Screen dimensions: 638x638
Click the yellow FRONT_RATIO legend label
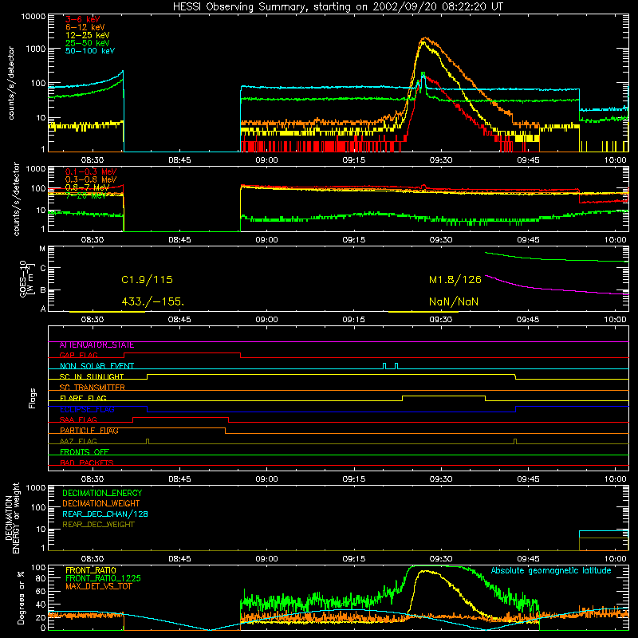point(91,570)
